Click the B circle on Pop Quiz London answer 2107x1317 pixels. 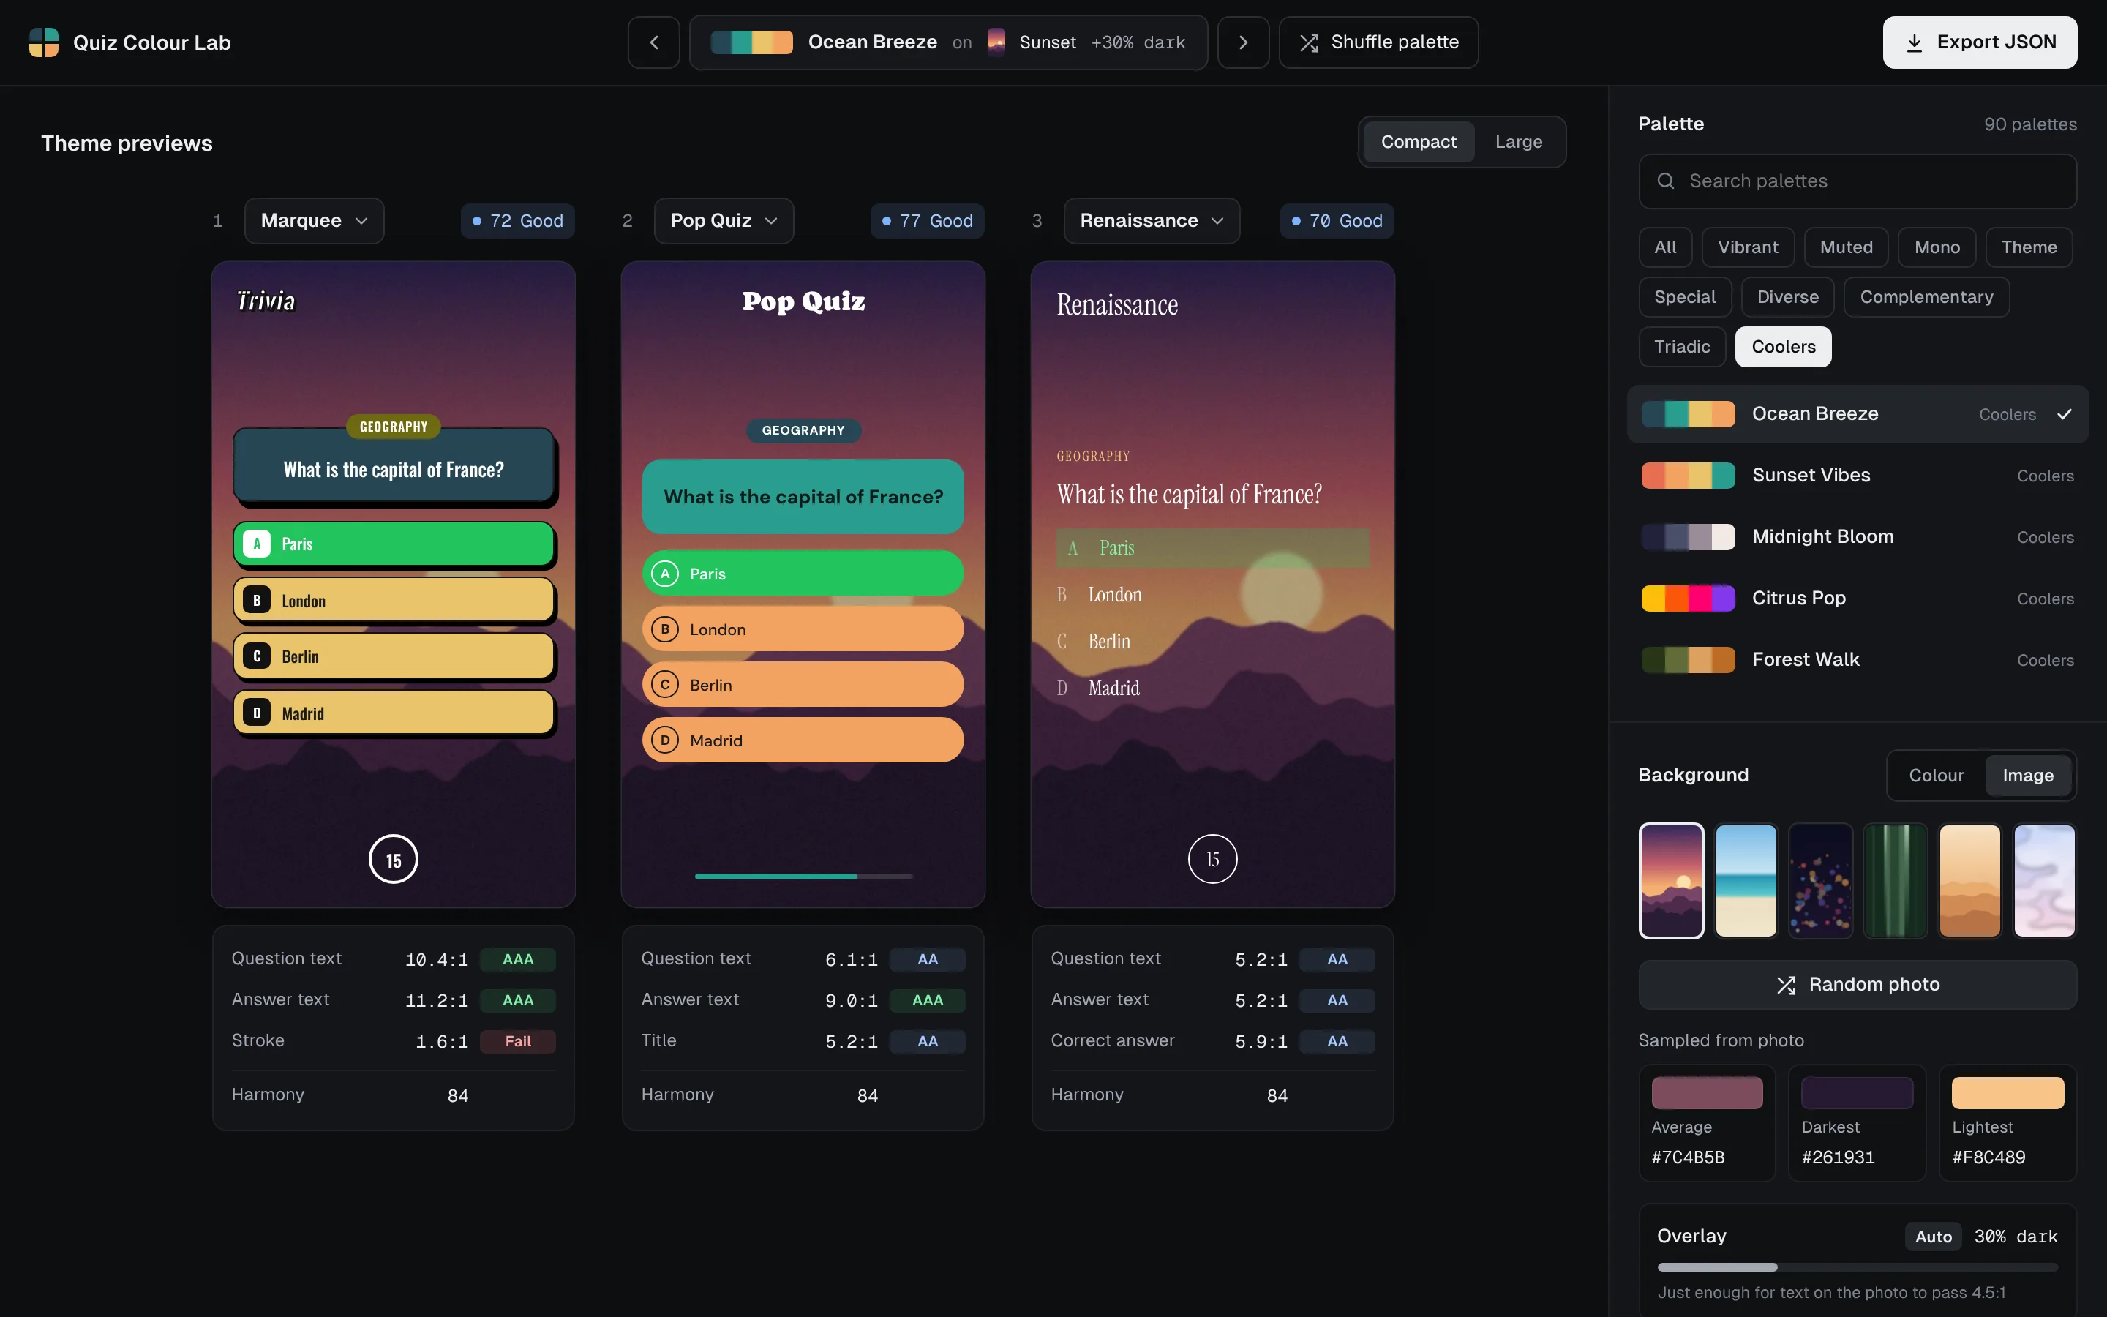point(665,629)
